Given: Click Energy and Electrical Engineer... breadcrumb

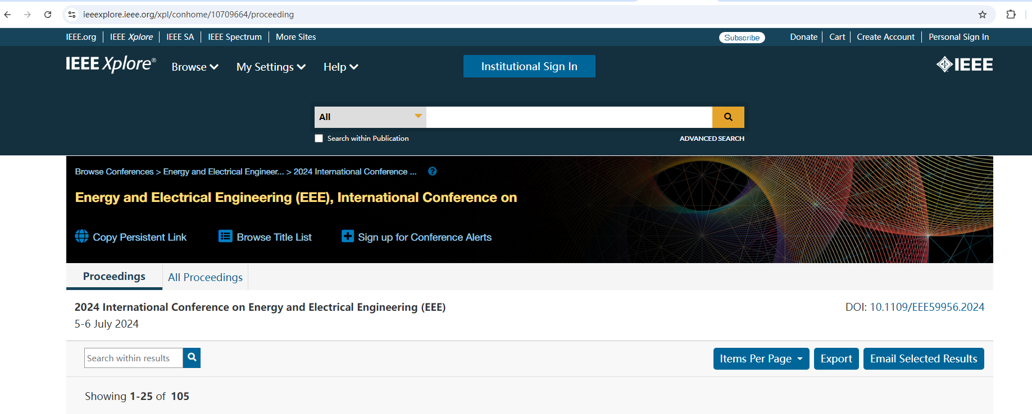Looking at the screenshot, I should tap(224, 172).
